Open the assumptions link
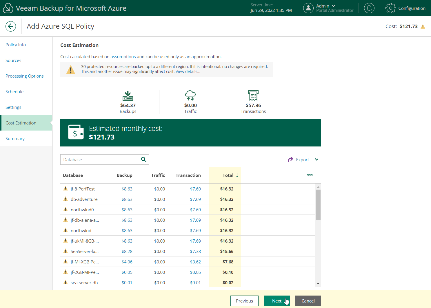 point(123,56)
